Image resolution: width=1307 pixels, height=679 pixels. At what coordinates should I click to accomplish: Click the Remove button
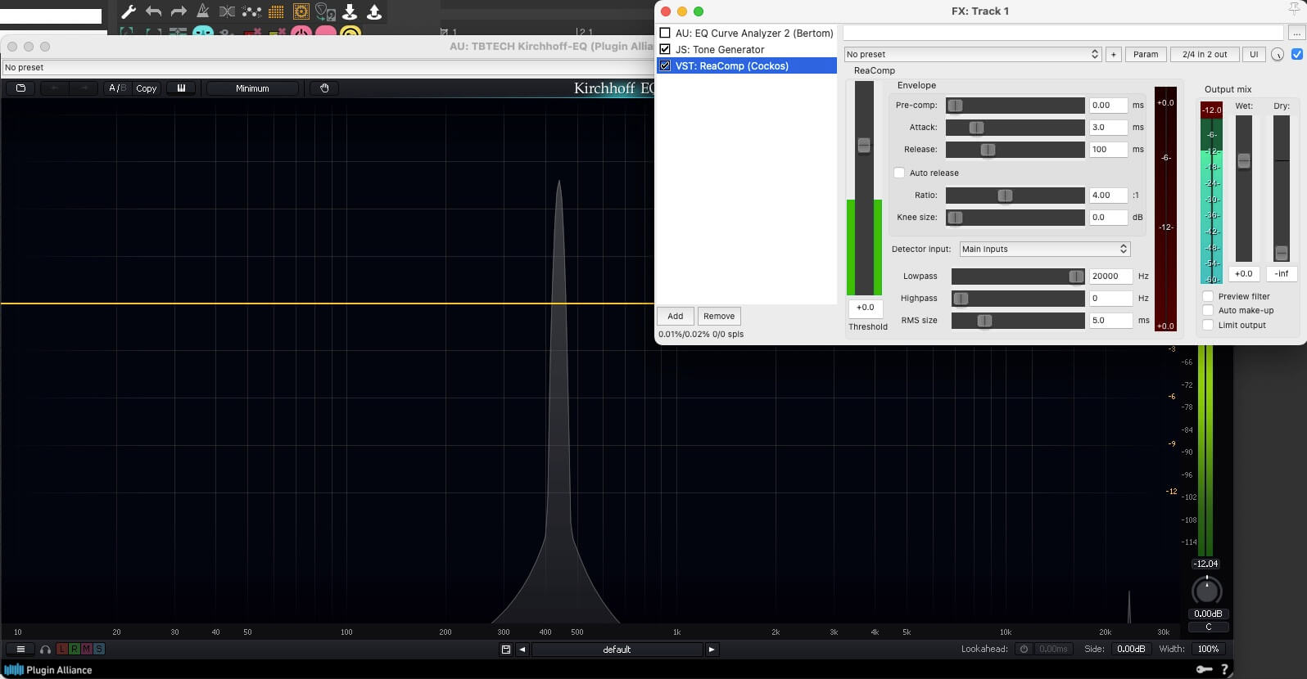718,316
